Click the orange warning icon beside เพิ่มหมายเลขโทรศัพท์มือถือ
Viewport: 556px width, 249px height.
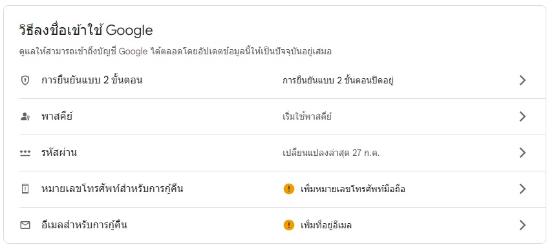(x=289, y=189)
